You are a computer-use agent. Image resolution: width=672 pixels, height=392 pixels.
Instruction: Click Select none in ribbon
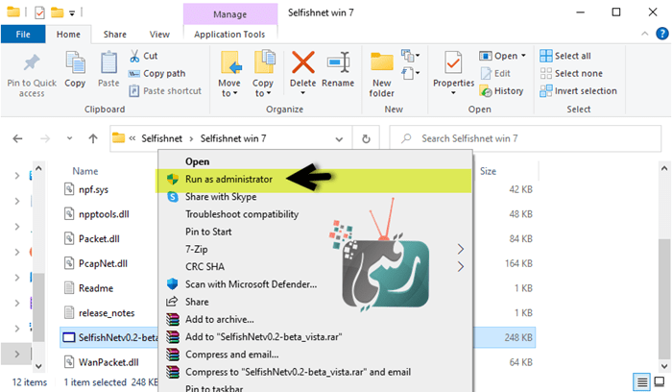[571, 73]
